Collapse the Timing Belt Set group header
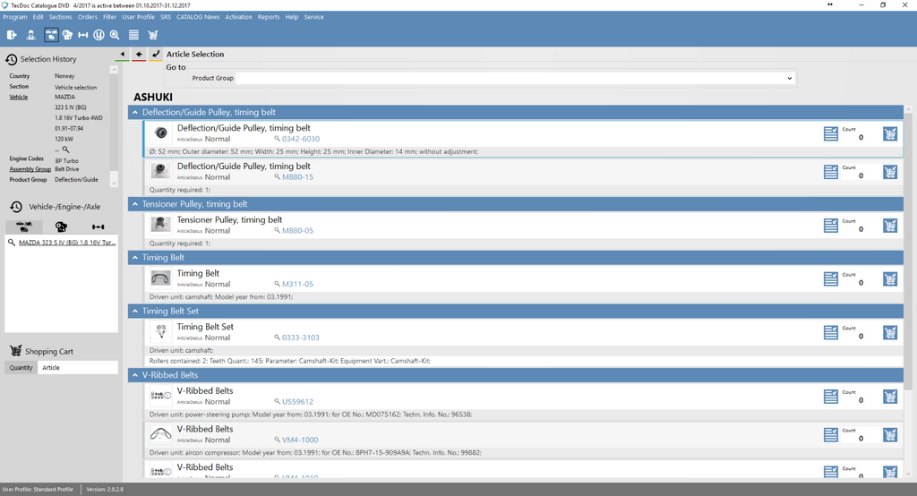Image resolution: width=917 pixels, height=496 pixels. pos(135,311)
